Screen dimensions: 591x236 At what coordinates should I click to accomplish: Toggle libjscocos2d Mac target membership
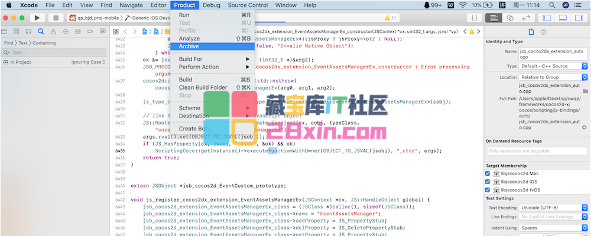[x=488, y=174]
